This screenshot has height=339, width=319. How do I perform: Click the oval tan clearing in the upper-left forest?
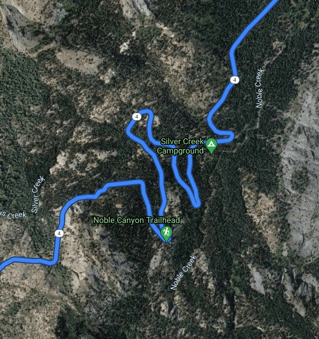coord(77,60)
